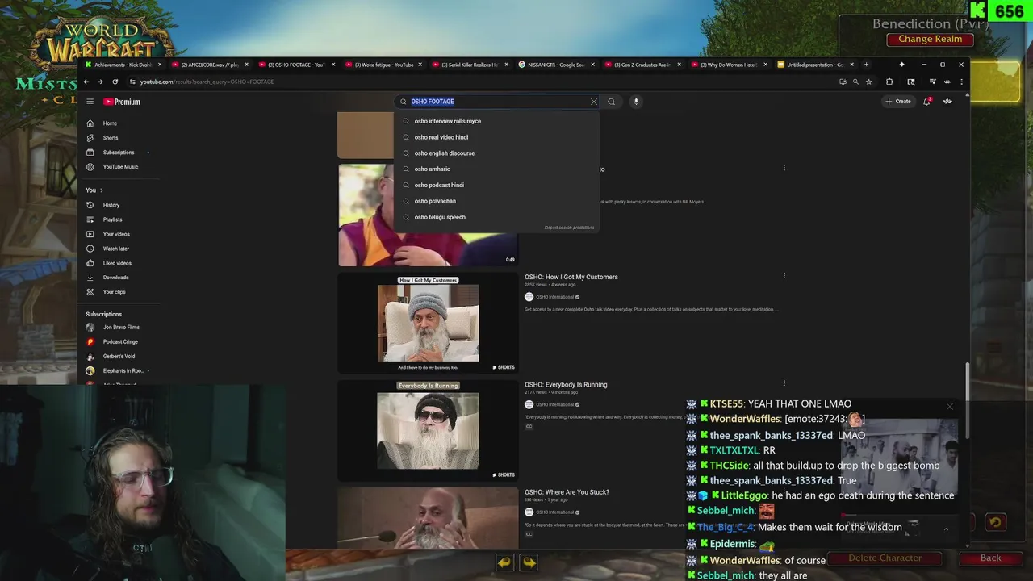The height and width of the screenshot is (581, 1033).
Task: Switch to Woke fatigue - YouTube tab
Action: tap(383, 65)
